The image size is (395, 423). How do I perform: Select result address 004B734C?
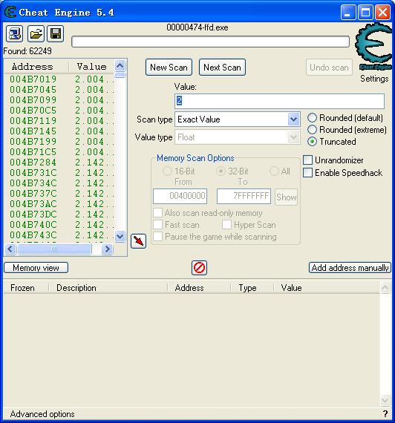33,183
